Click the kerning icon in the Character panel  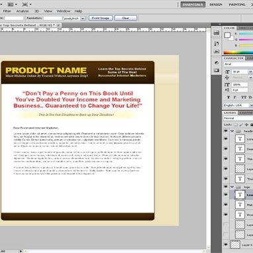(x=227, y=77)
